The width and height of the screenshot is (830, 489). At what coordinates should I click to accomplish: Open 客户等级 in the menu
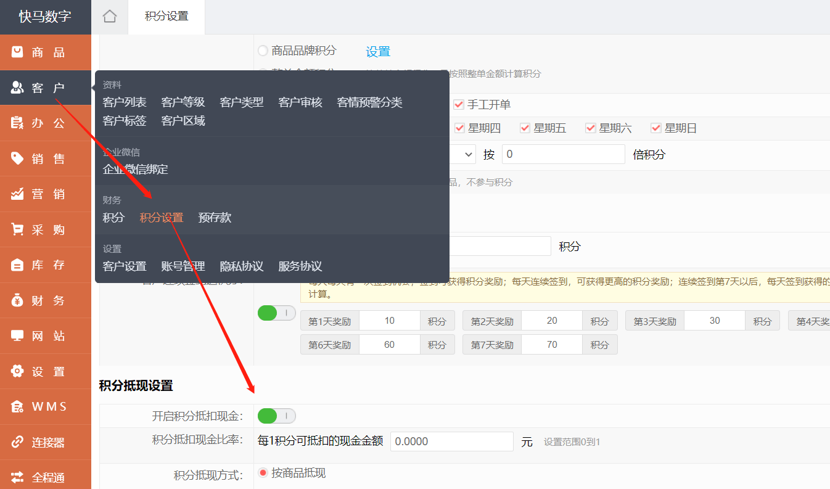pyautogui.click(x=183, y=102)
